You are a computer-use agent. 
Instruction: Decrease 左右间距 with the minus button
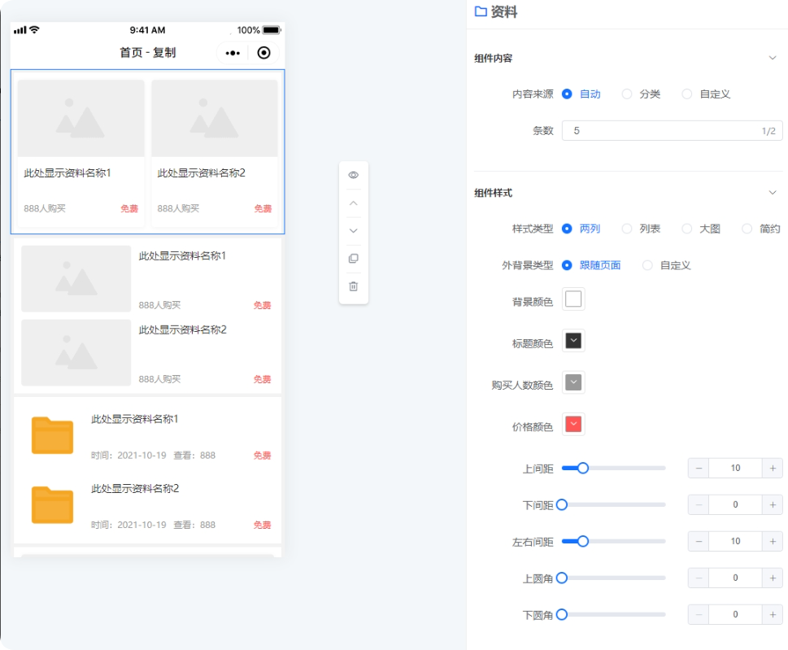click(699, 542)
